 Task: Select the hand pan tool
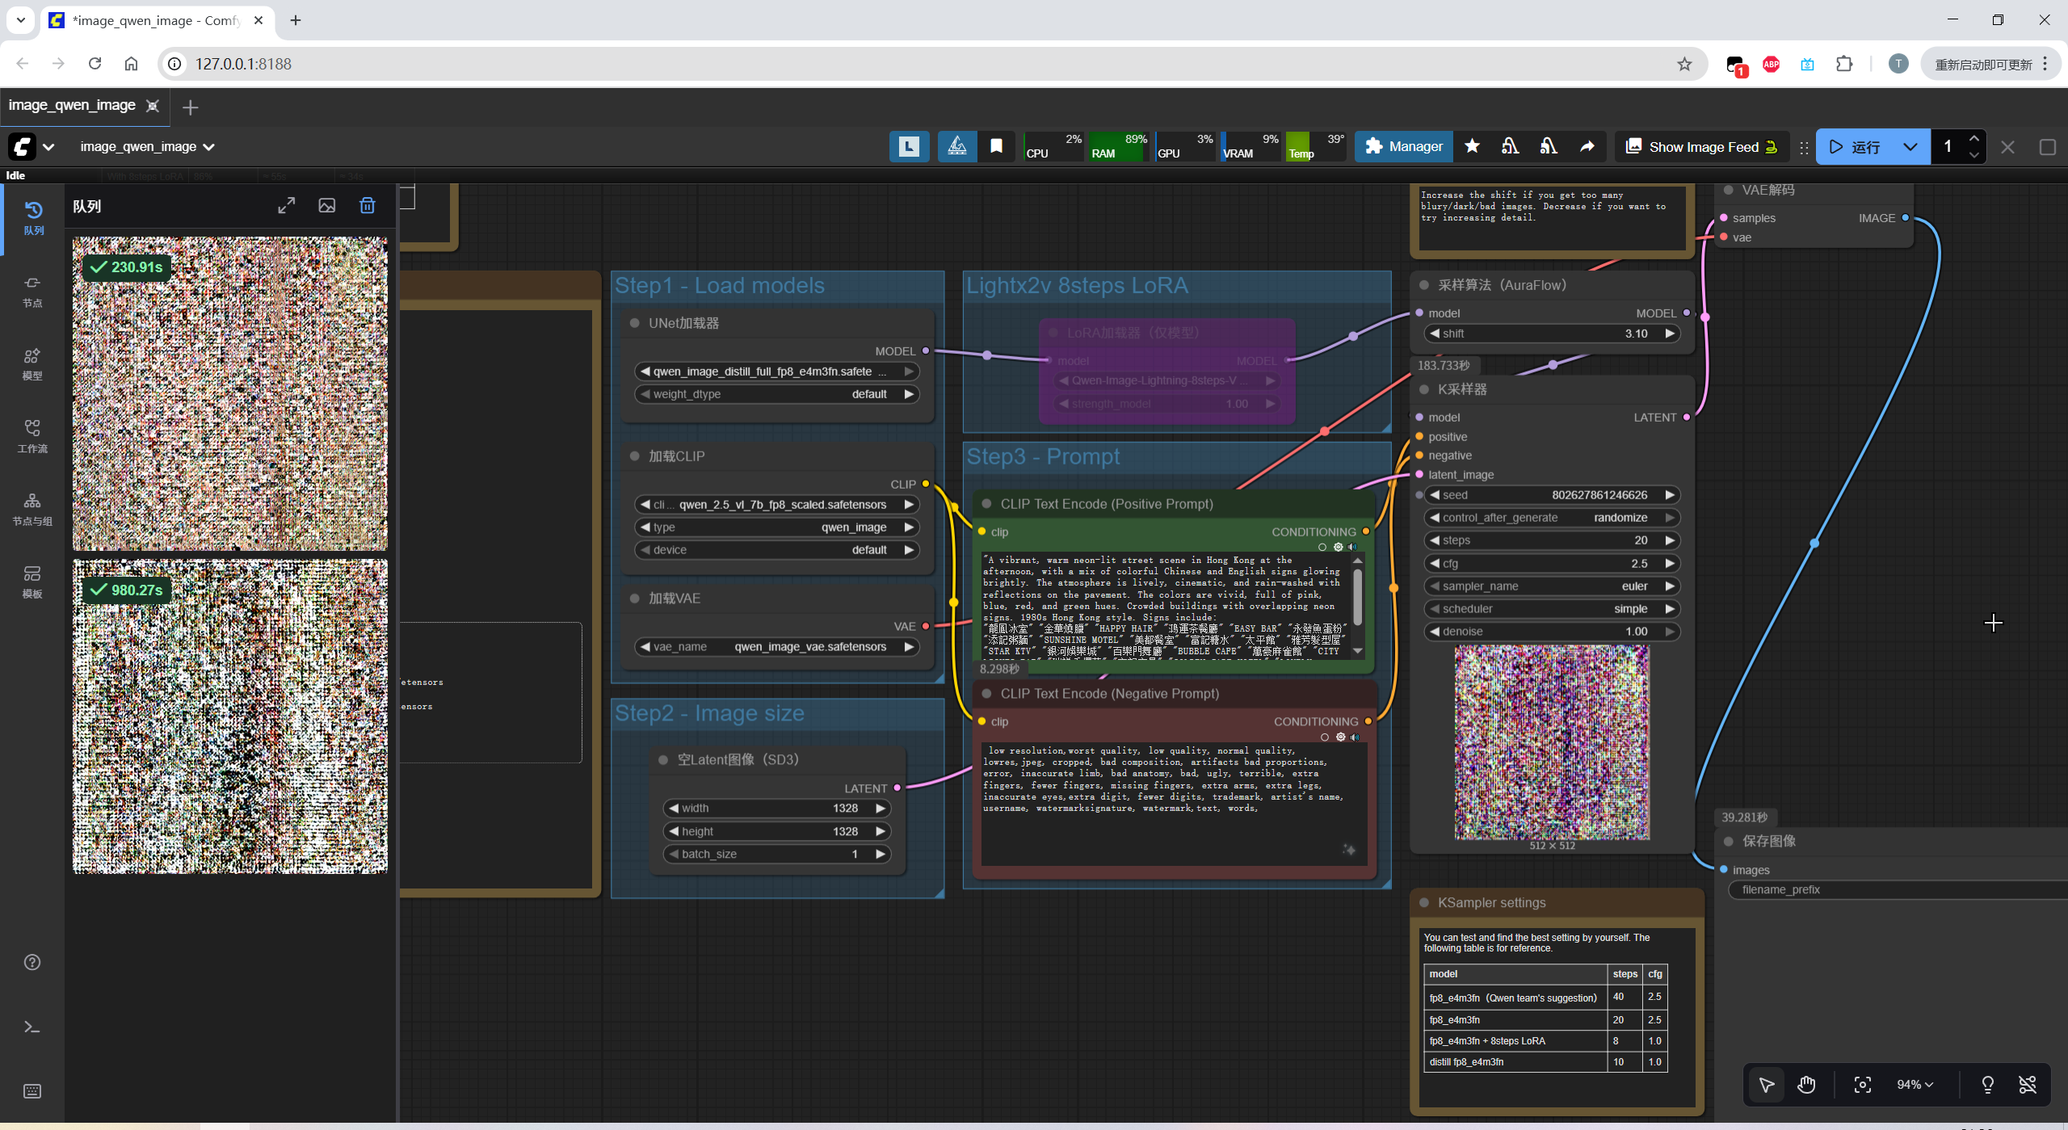(x=1806, y=1085)
